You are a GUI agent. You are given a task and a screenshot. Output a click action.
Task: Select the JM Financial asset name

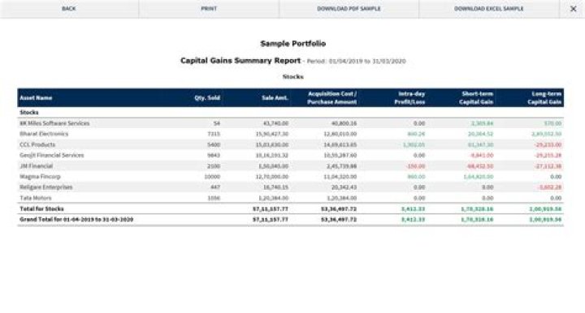click(37, 166)
